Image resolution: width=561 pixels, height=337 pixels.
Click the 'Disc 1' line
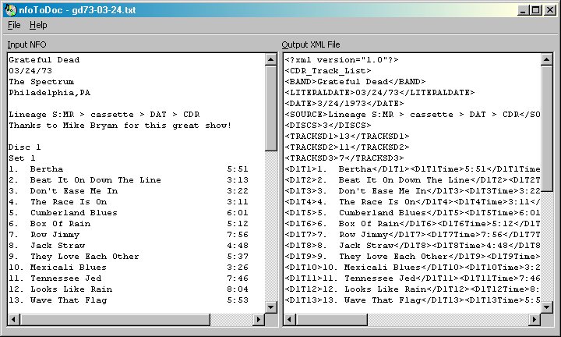(25, 147)
